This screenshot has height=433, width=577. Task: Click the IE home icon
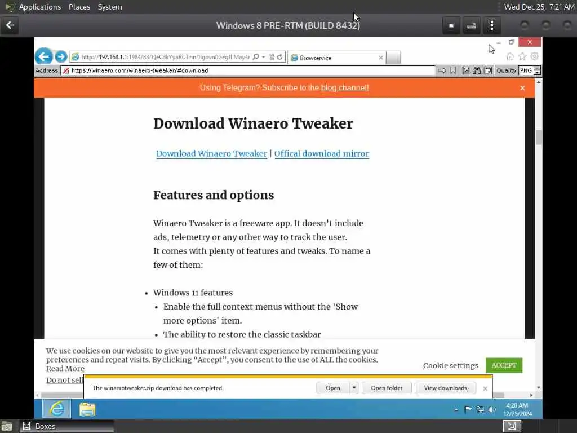click(x=510, y=56)
